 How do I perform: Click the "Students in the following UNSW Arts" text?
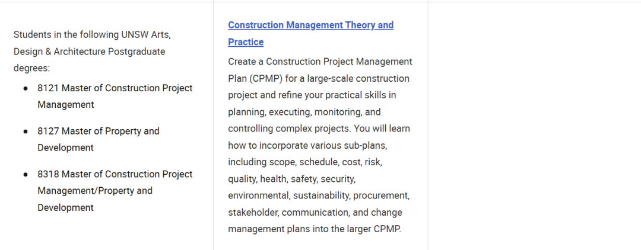pos(92,35)
